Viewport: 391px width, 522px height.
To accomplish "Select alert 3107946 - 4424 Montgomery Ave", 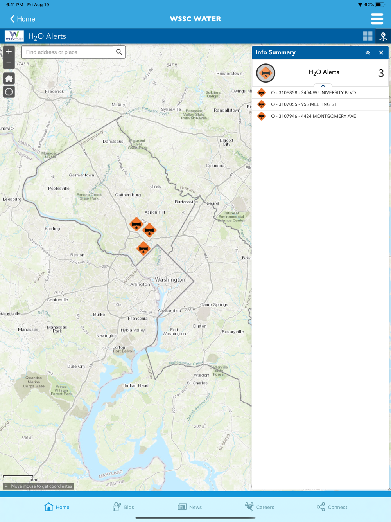I will [320, 116].
